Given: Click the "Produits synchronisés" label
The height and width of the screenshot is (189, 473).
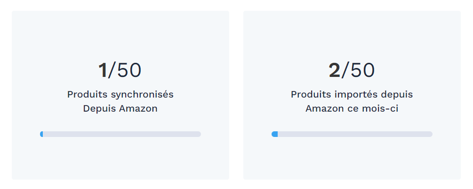Looking at the screenshot, I should [120, 94].
